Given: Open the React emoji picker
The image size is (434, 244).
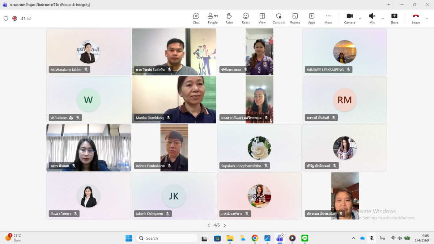Looking at the screenshot, I should tap(246, 18).
